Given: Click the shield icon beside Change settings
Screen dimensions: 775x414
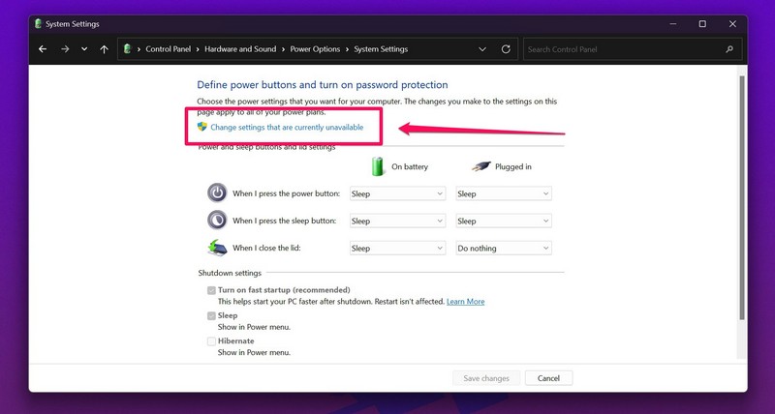Looking at the screenshot, I should 201,127.
